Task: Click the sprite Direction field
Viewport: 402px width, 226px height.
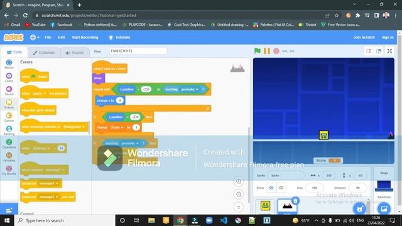Action: pos(357,188)
